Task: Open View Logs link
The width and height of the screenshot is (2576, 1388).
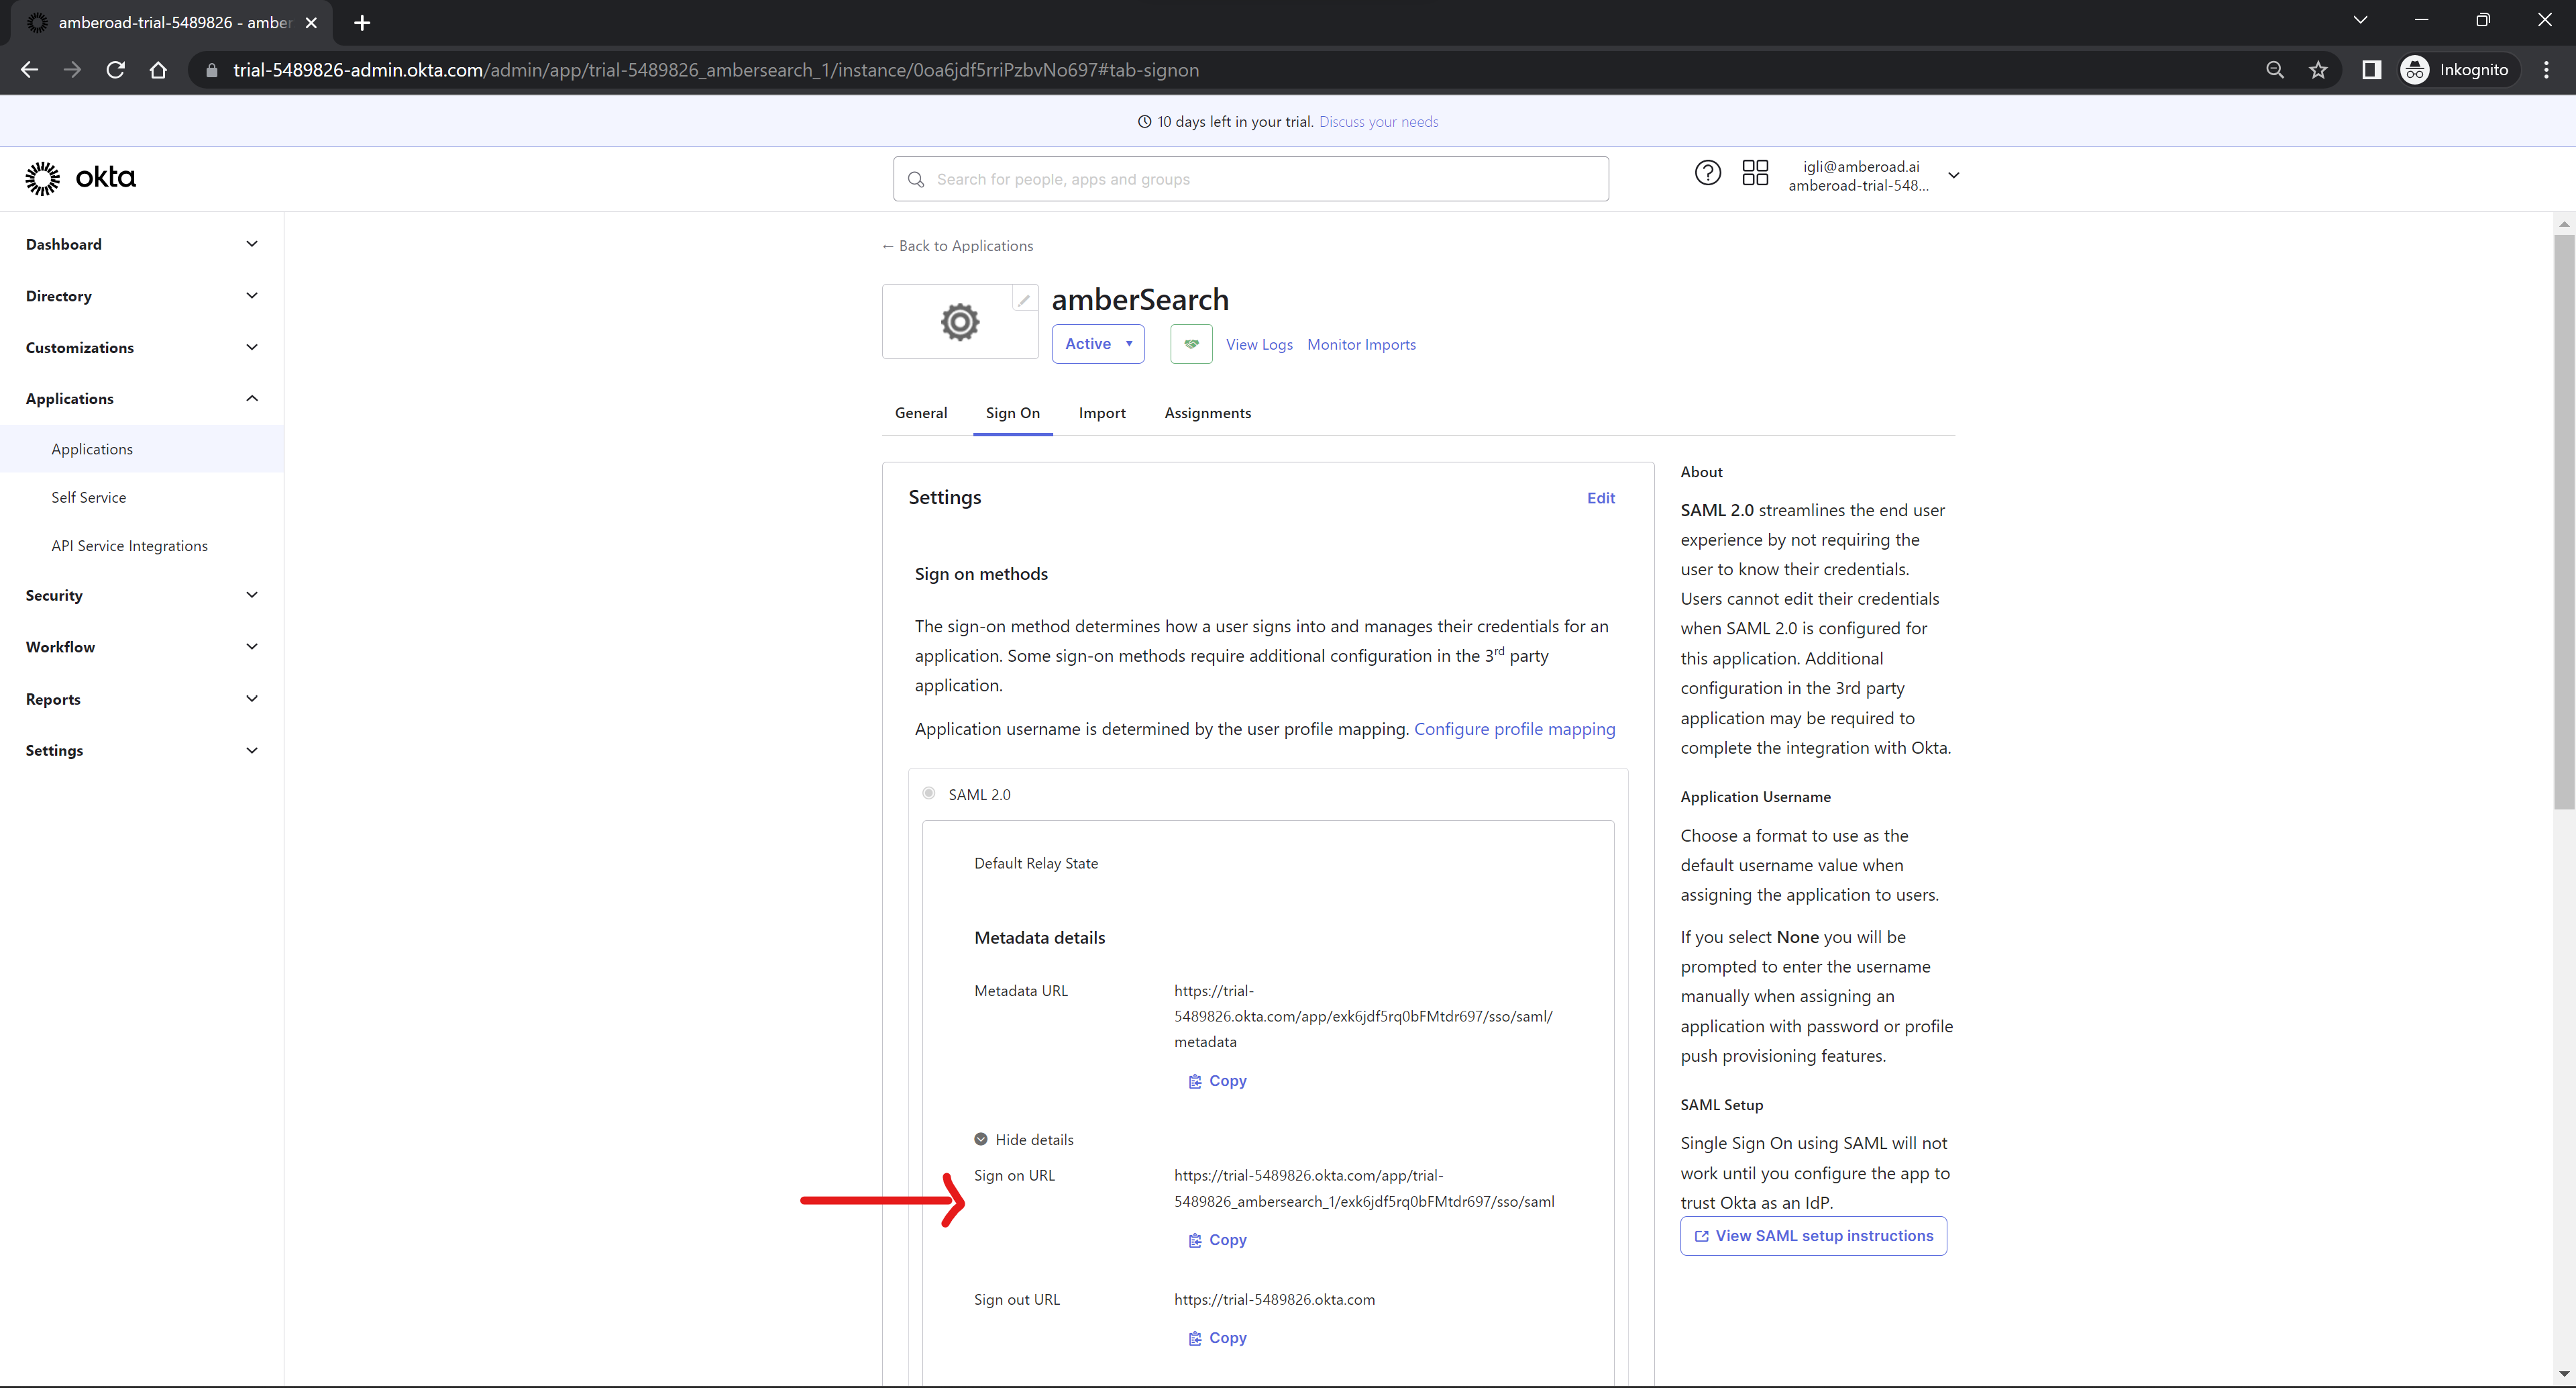Action: coord(1259,344)
